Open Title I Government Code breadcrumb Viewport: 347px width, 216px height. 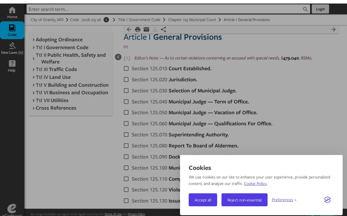[139, 20]
